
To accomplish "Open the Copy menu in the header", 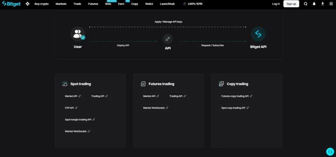I will (x=134, y=4).
